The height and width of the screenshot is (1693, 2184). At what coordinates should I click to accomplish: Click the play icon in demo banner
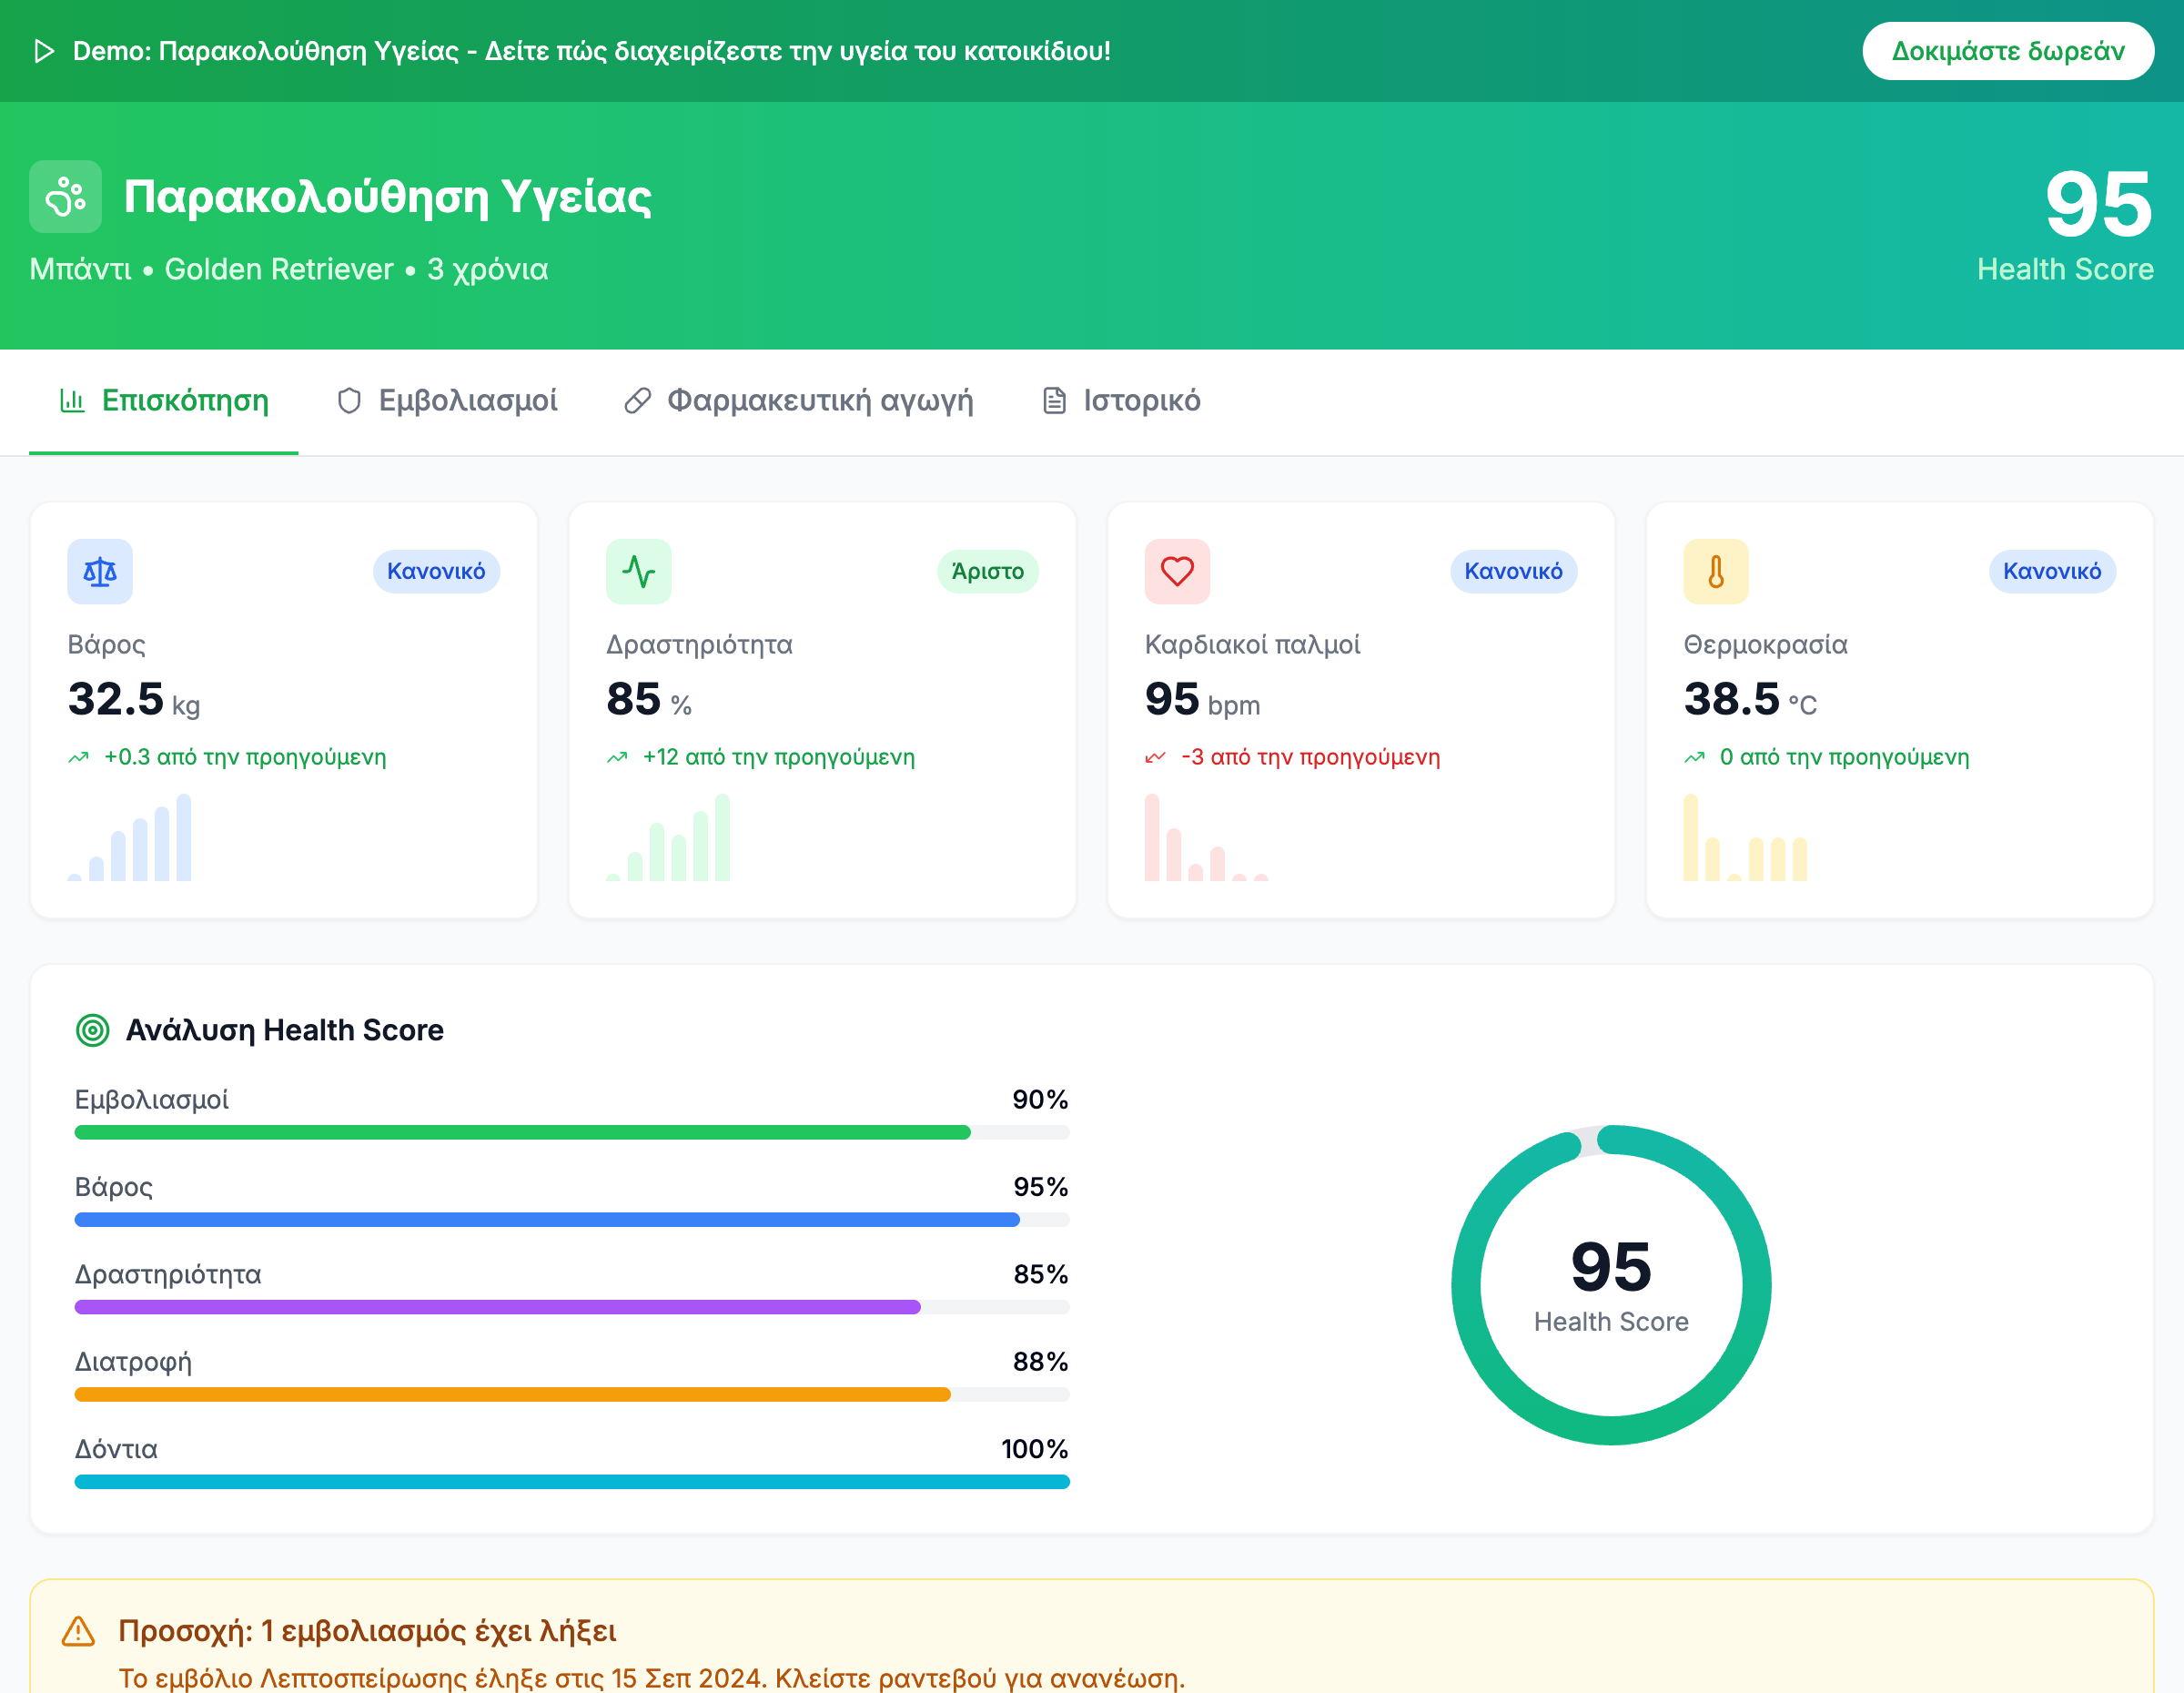[x=44, y=51]
